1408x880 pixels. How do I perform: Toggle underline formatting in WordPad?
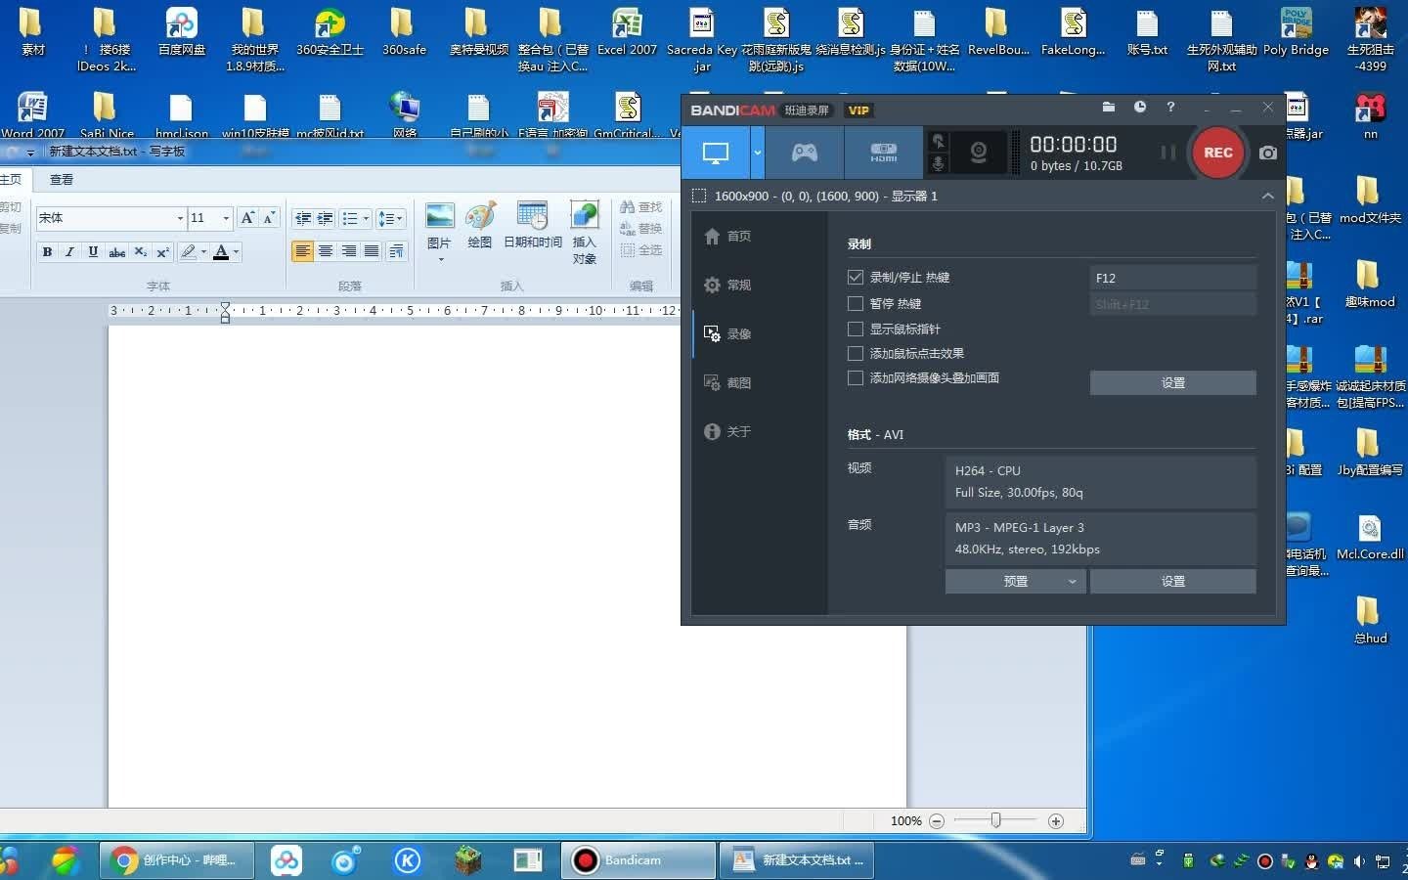93,252
